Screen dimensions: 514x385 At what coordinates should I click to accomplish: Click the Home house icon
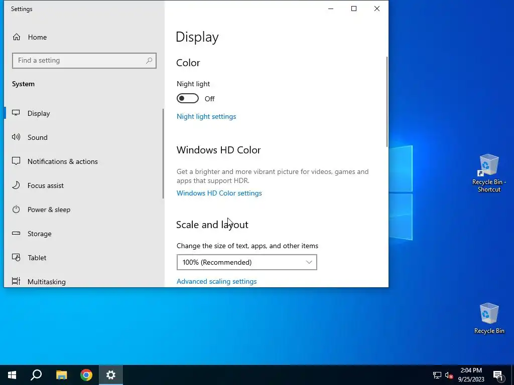17,37
